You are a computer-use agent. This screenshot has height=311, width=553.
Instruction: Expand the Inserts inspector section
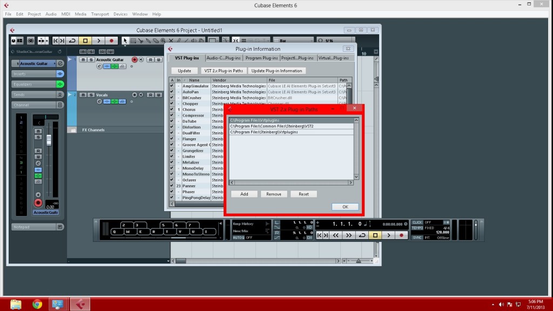[34, 73]
